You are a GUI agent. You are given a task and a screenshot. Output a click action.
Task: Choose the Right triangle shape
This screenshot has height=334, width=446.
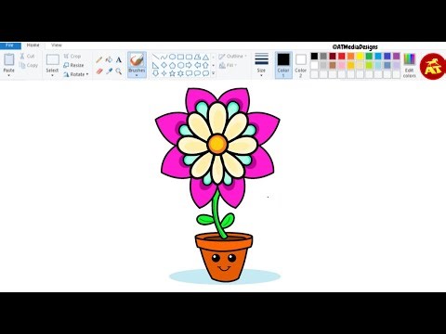pyautogui.click(x=155, y=65)
